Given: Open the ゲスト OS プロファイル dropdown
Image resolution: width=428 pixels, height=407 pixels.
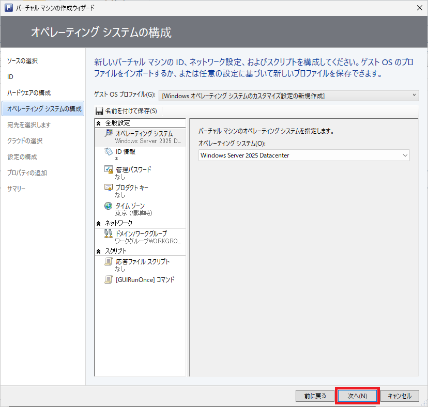Looking at the screenshot, I should click(288, 96).
